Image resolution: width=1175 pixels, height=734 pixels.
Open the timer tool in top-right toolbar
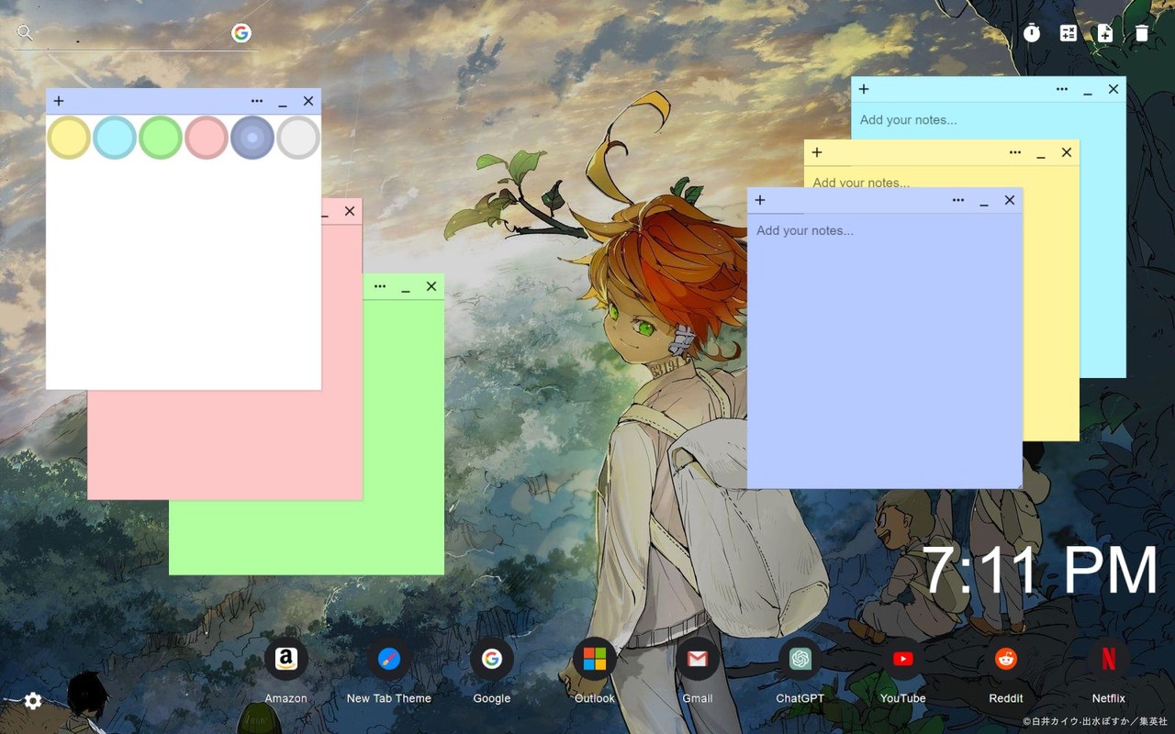pyautogui.click(x=1032, y=33)
